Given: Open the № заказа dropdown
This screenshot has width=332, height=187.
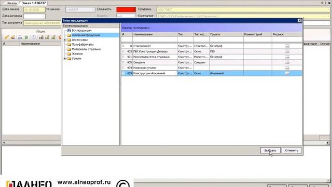Looking at the screenshot, I should [x=93, y=9].
